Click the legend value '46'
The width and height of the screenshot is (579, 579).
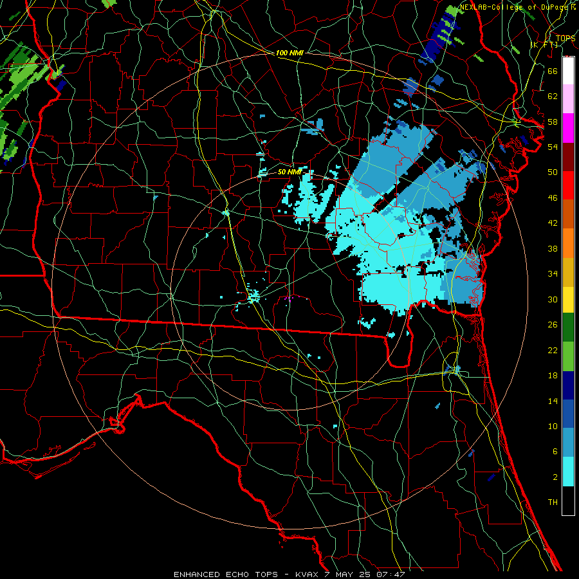pos(553,198)
